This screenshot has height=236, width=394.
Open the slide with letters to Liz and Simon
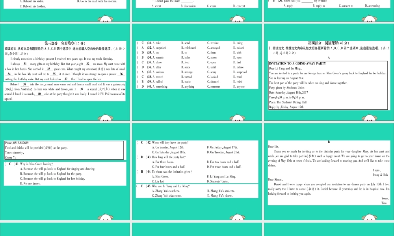pyautogui.click(x=329, y=171)
